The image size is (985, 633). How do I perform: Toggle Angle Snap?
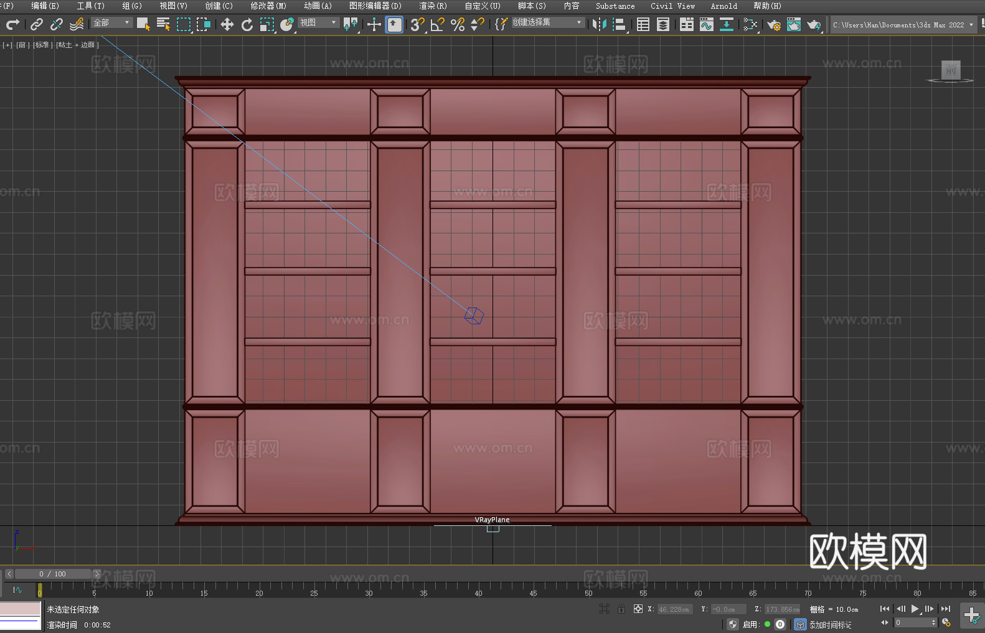click(438, 24)
